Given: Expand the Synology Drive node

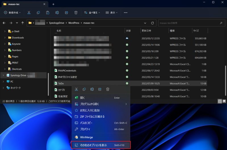Looking at the screenshot, I should [3, 75].
